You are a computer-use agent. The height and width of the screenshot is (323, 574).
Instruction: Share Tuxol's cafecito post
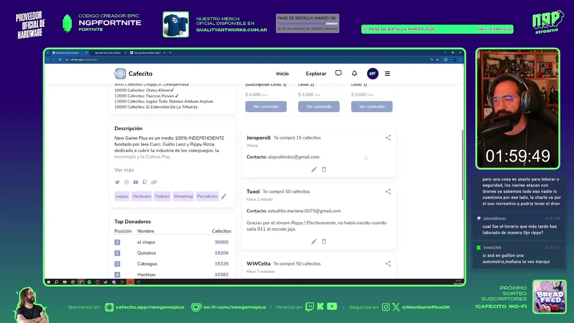coord(388,192)
